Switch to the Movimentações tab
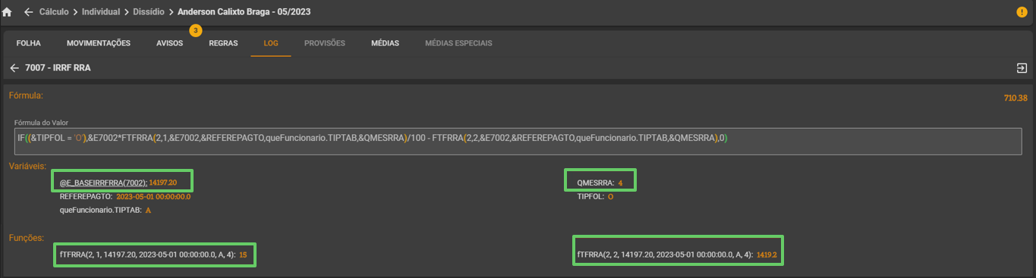1036x278 pixels. (99, 43)
